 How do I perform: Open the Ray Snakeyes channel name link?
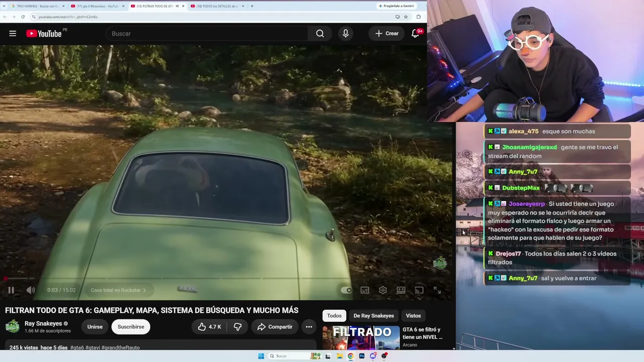pyautogui.click(x=43, y=324)
